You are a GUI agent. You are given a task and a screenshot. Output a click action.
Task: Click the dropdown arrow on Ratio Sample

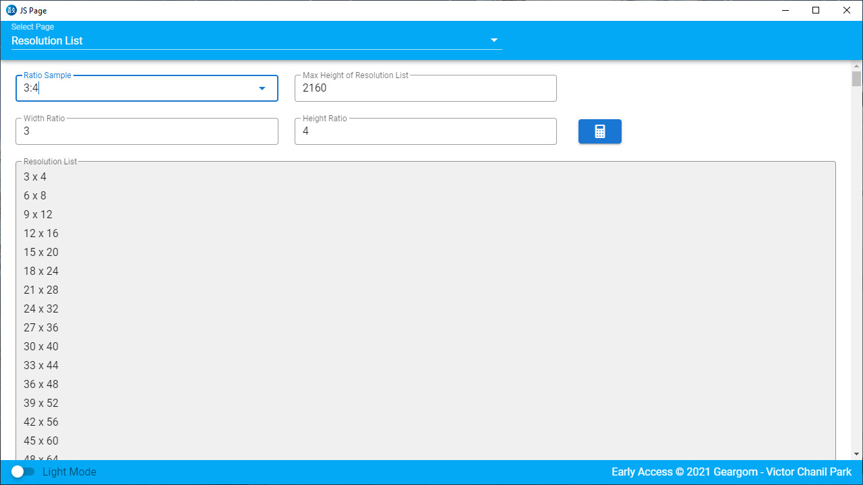pos(262,88)
